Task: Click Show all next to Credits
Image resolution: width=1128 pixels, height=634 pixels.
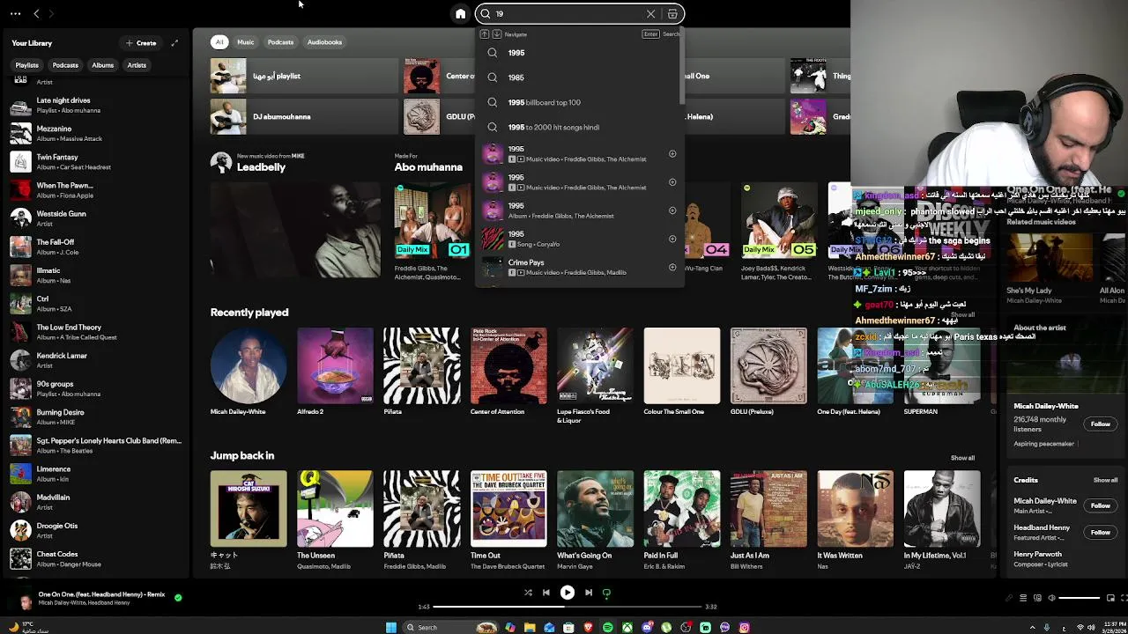Action: 1105,480
